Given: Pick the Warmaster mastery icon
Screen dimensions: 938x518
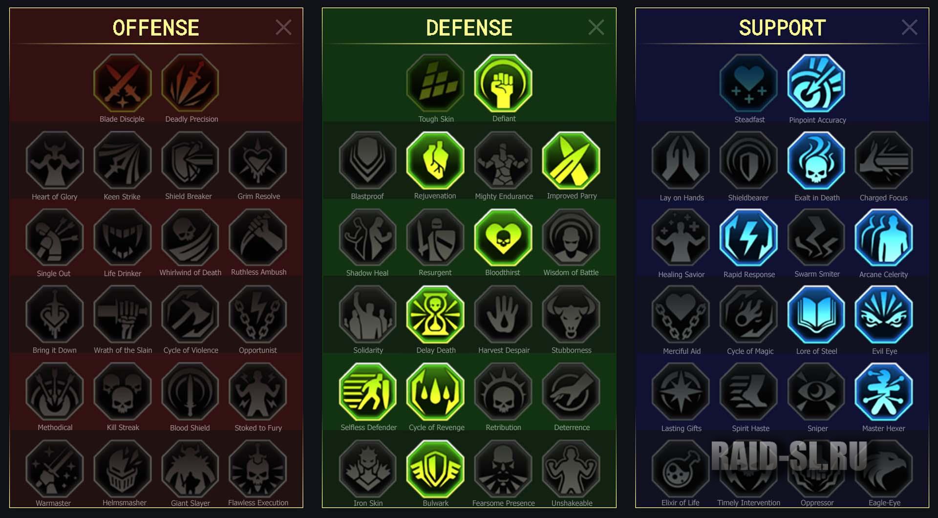Looking at the screenshot, I should (x=54, y=469).
